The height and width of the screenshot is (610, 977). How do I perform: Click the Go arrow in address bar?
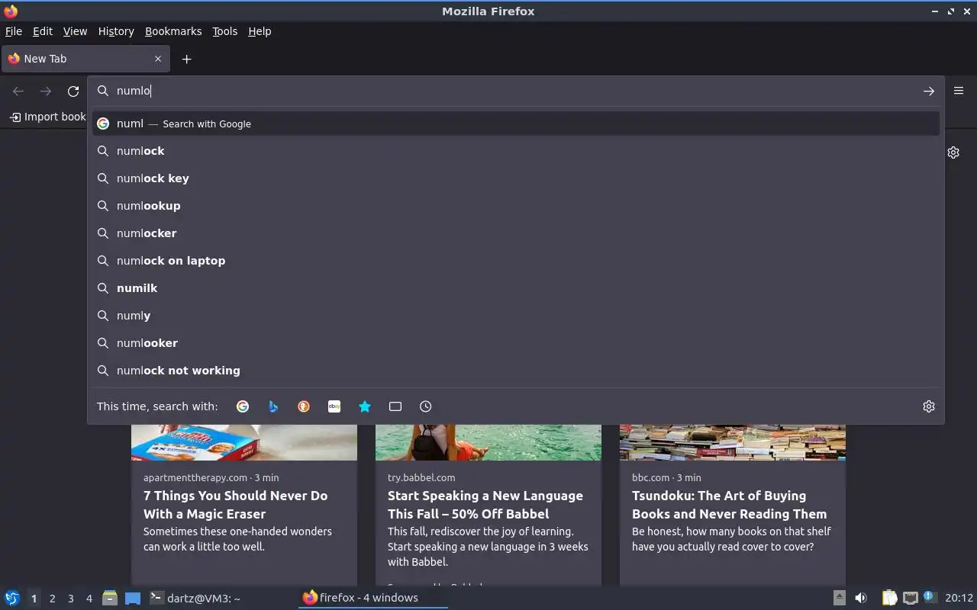pos(928,91)
